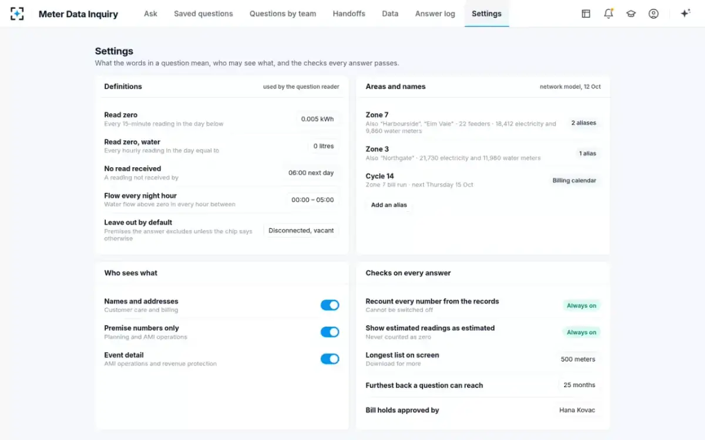Open the layout panel icon in header
The width and height of the screenshot is (705, 440).
click(586, 13)
